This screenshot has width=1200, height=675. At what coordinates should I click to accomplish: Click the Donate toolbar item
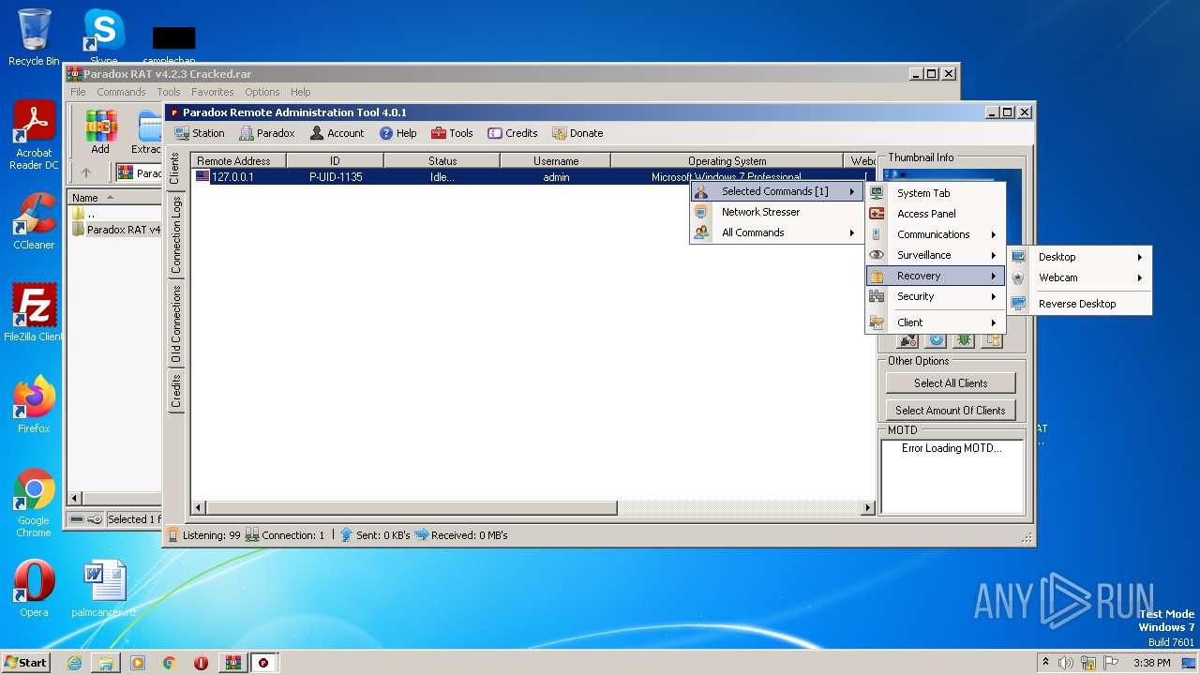[577, 133]
